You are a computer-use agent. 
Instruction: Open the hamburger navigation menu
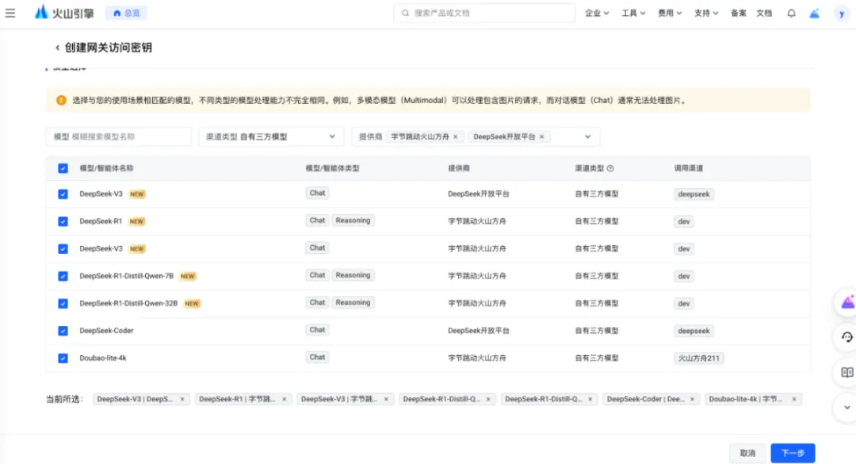(10, 13)
